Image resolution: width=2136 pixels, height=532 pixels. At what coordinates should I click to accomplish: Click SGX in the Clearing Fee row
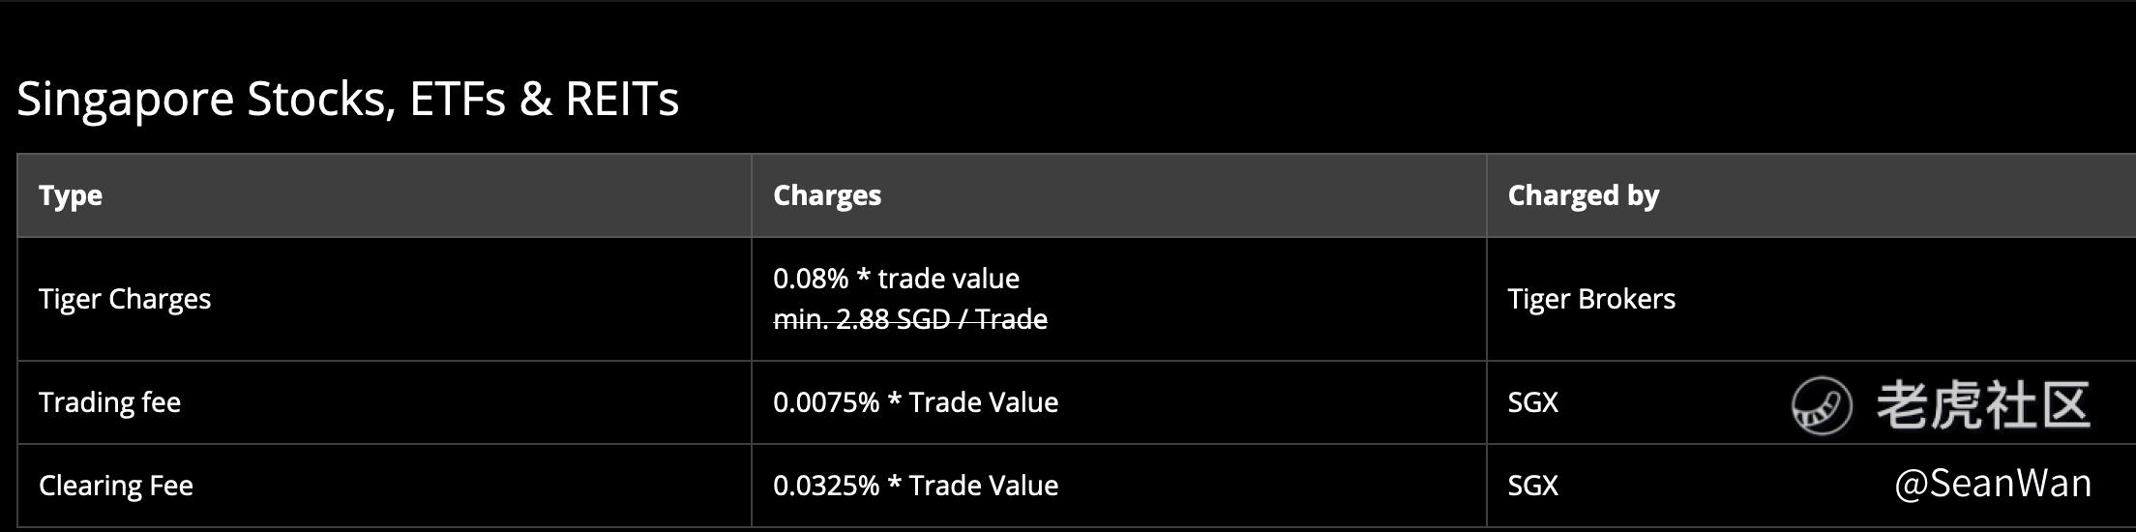pyautogui.click(x=1533, y=486)
